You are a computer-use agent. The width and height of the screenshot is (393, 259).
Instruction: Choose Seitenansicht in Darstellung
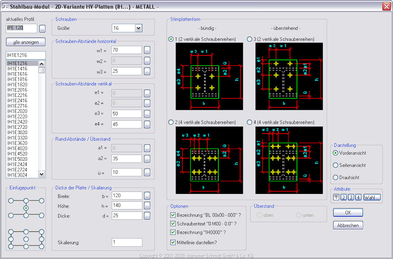pos(335,165)
